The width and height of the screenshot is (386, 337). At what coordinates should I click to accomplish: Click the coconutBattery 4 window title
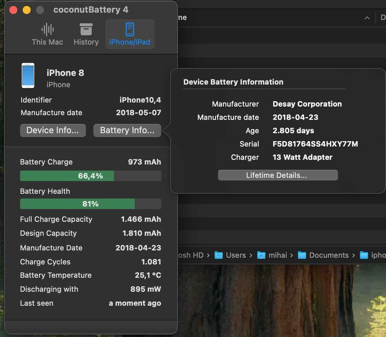coord(91,10)
